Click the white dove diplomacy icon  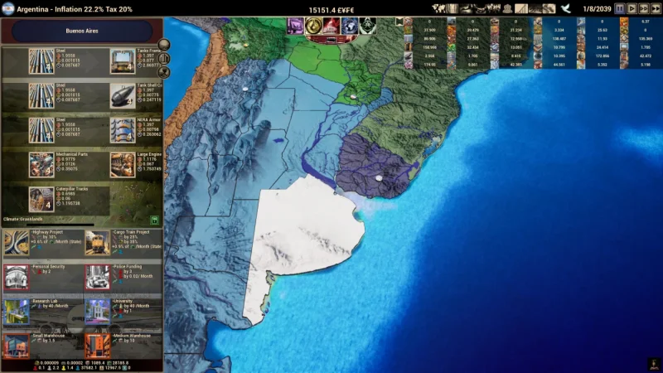tap(565, 8)
